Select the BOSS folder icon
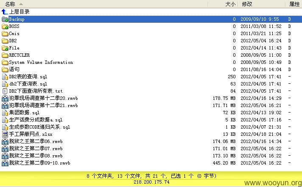The width and height of the screenshot is (302, 187). (5, 27)
